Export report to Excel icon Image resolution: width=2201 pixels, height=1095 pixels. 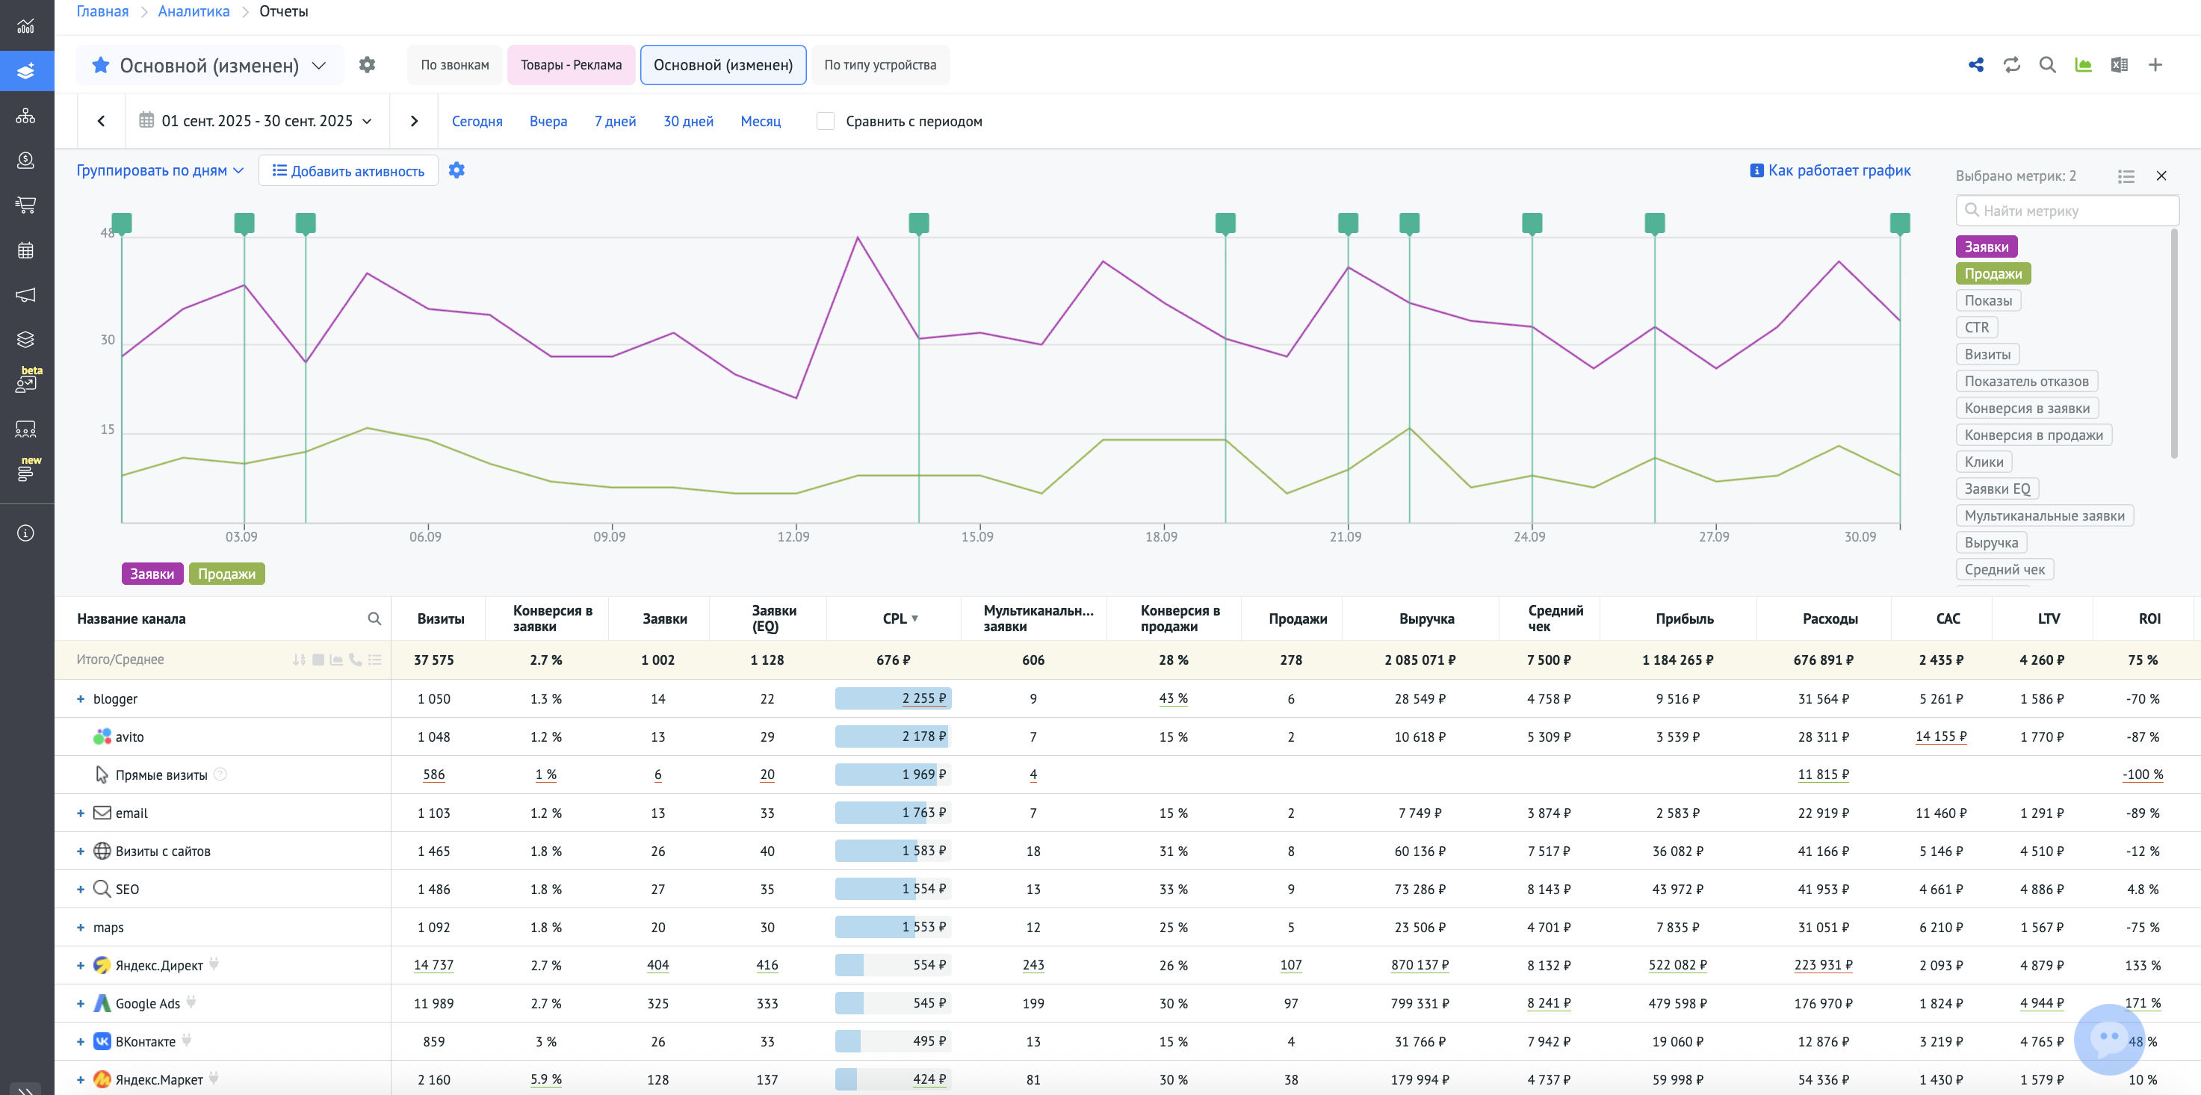click(x=2119, y=65)
